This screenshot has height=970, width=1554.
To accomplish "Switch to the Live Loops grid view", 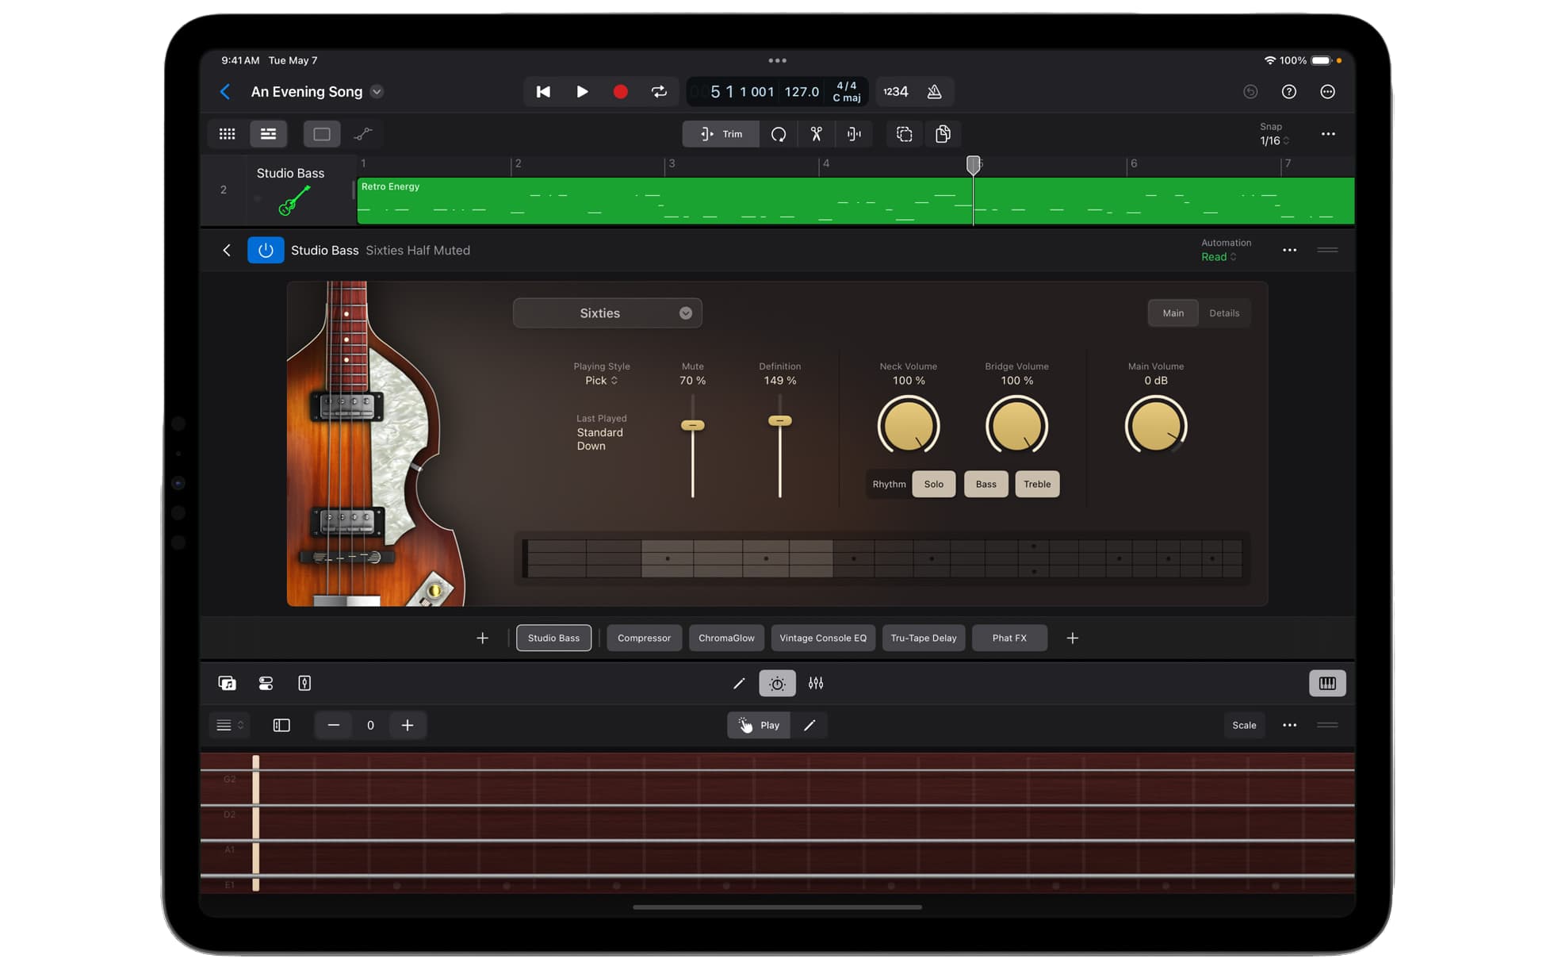I will click(228, 134).
